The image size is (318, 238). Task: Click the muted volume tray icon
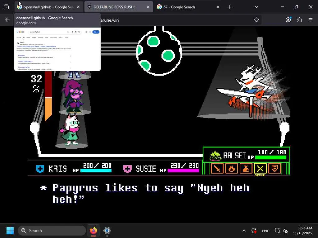285,231
